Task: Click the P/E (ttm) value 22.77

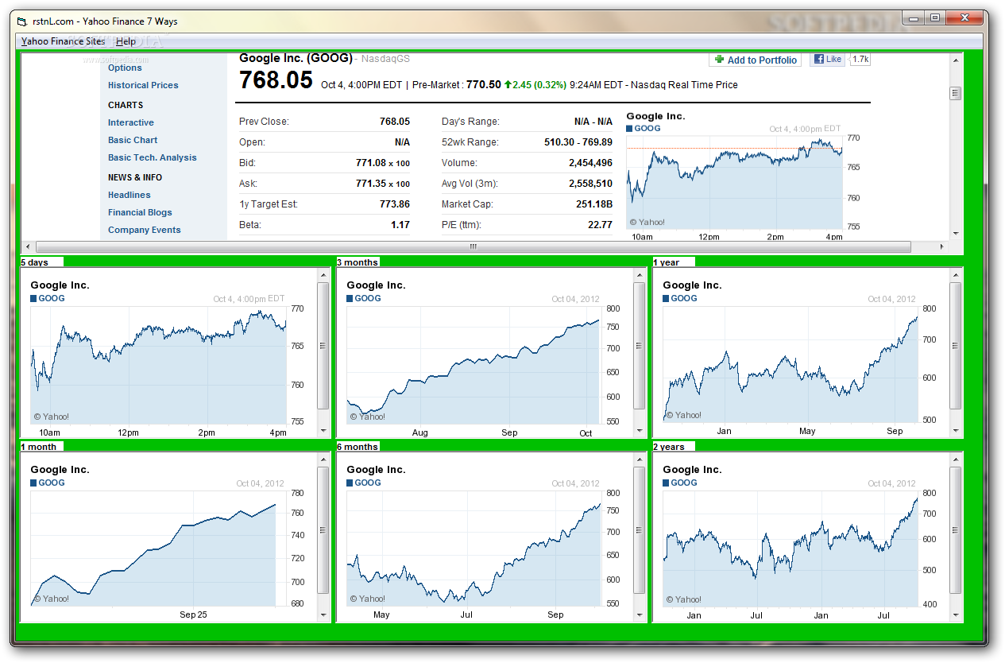Action: coord(600,225)
